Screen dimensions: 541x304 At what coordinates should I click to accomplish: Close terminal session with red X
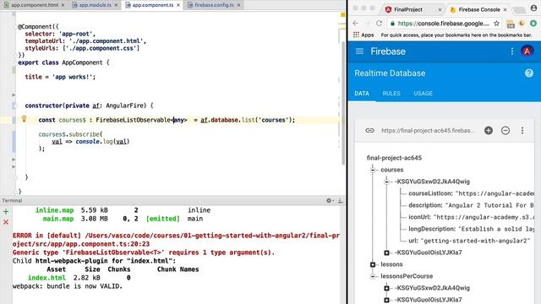pyautogui.click(x=6, y=222)
